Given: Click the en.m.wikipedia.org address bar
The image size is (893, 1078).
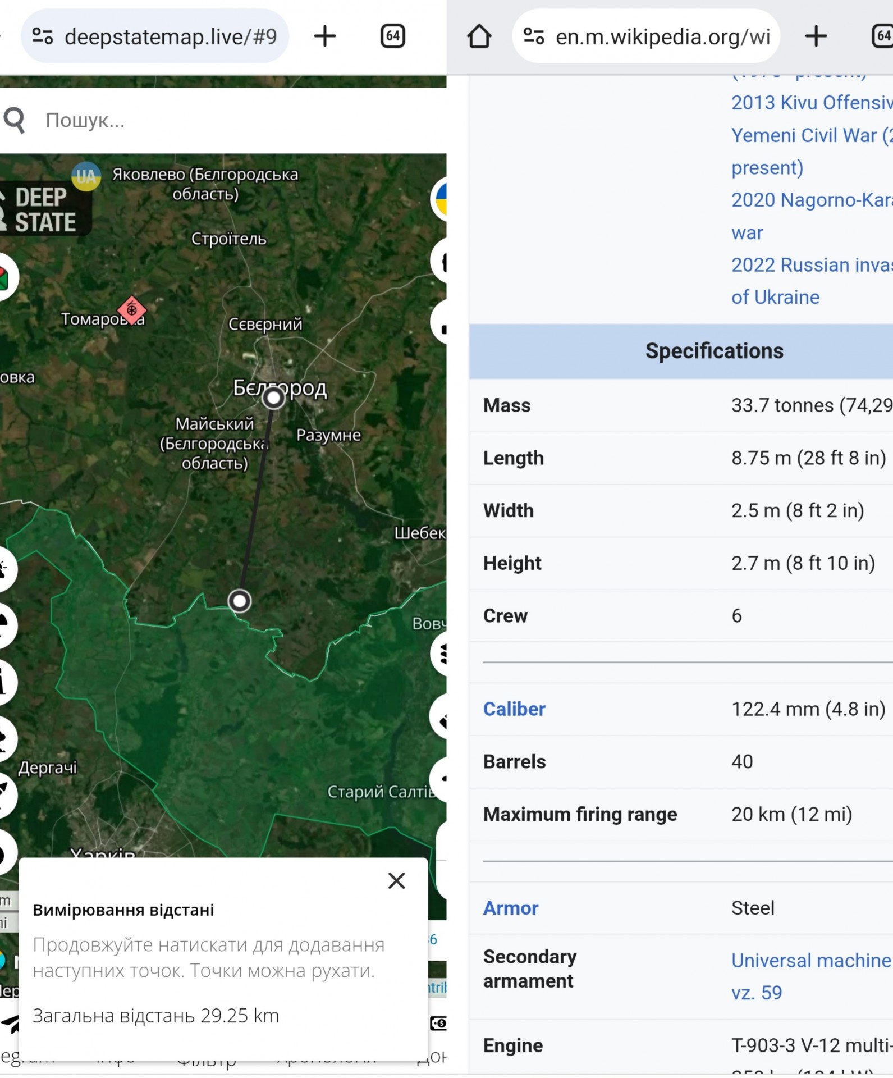Looking at the screenshot, I should tap(646, 36).
